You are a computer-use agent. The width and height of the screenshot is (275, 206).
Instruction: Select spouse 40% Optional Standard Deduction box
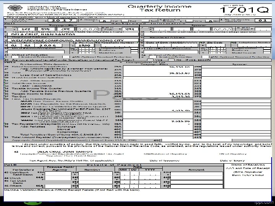[x=205, y=57]
